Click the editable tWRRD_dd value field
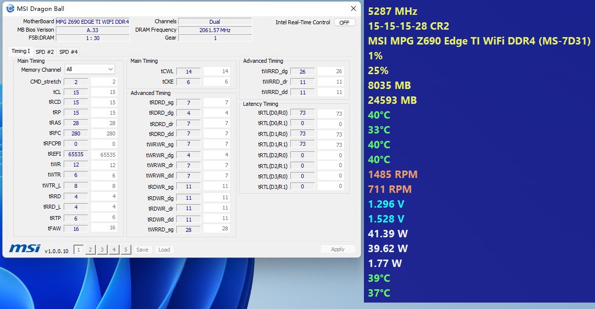The width and height of the screenshot is (595, 309). coord(330,92)
